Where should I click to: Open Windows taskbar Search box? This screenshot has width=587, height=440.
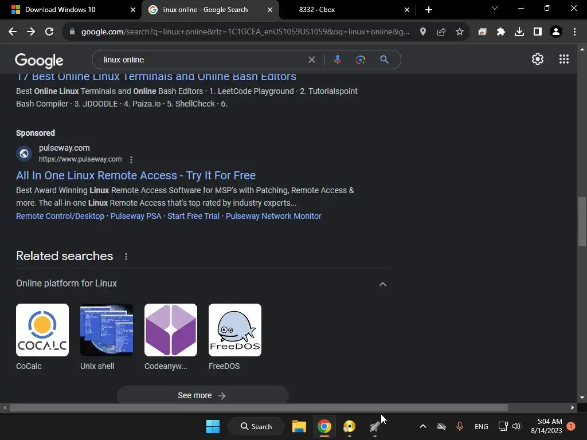click(256, 426)
